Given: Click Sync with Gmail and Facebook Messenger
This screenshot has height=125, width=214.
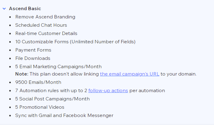Looking at the screenshot, I should click(64, 115).
